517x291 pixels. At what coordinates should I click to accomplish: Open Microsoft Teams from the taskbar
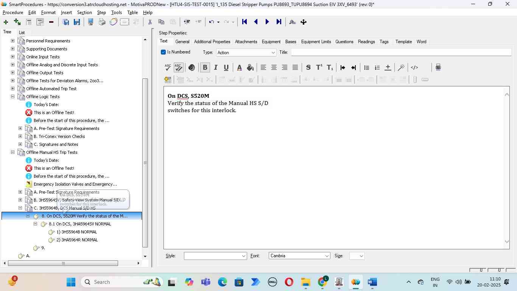206,282
